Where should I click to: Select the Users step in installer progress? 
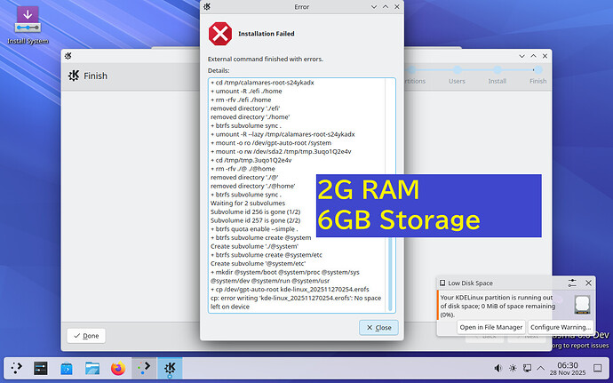click(x=457, y=76)
